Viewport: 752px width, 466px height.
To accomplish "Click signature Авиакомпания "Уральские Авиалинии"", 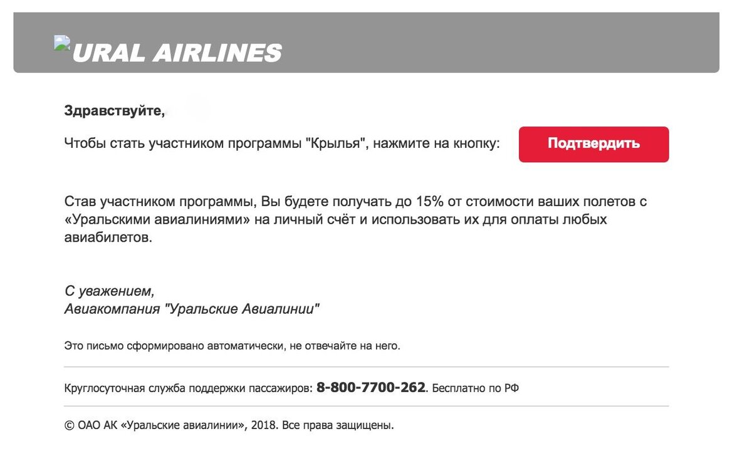I will [x=192, y=309].
